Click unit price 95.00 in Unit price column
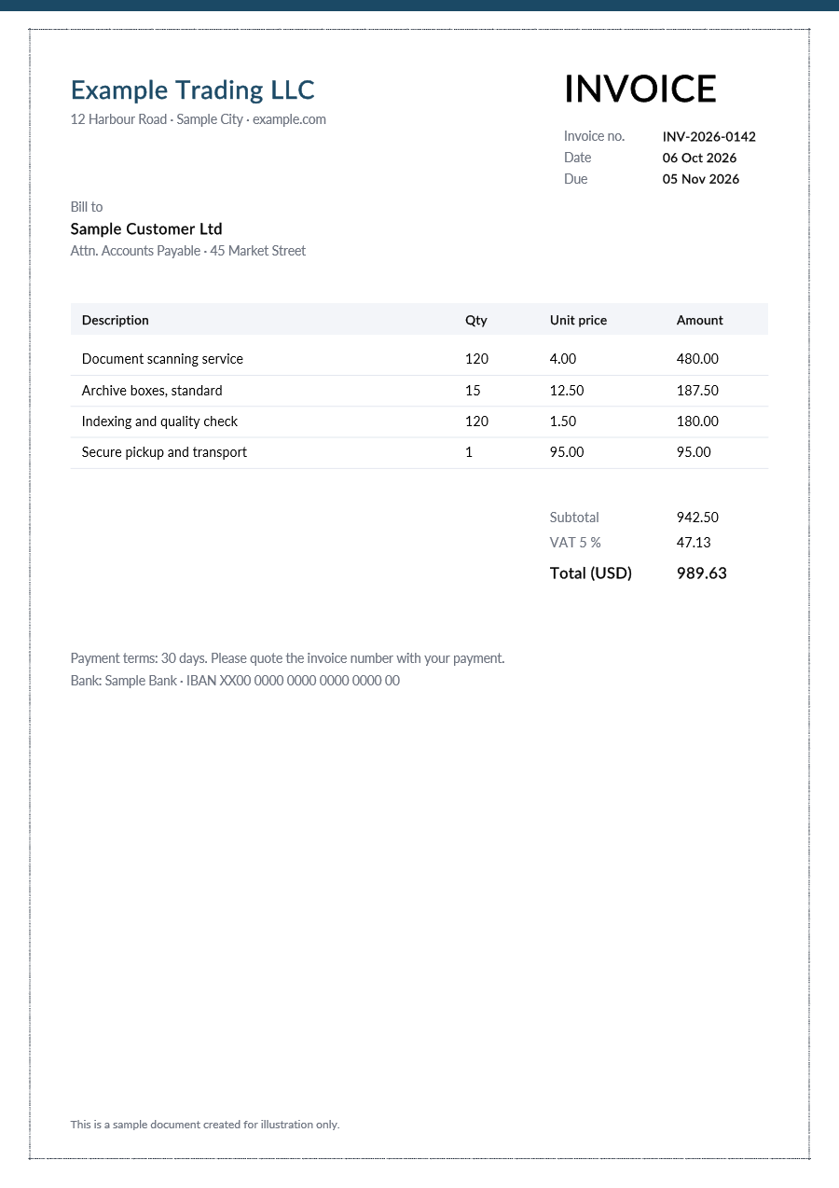This screenshot has width=839, height=1188. (x=567, y=452)
